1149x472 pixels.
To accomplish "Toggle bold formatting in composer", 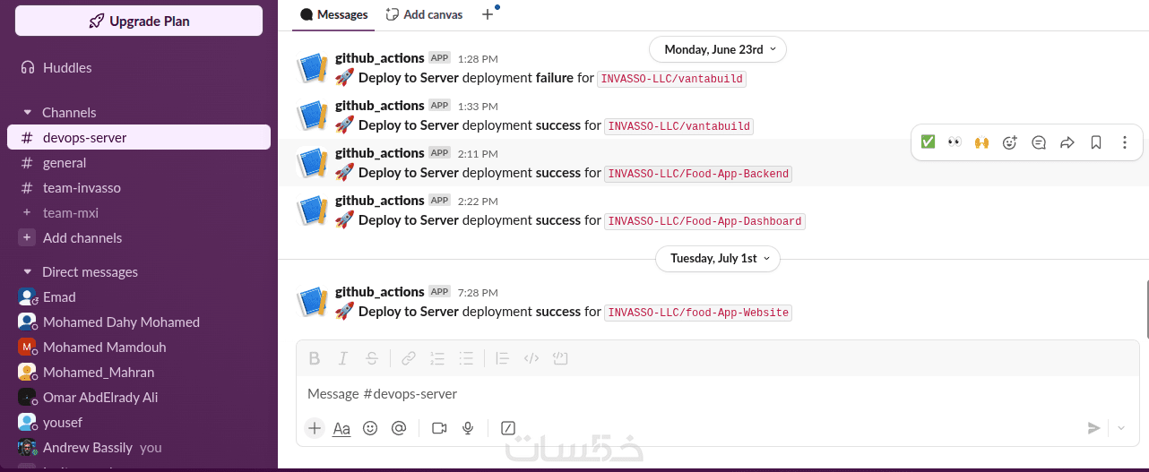I will point(315,358).
